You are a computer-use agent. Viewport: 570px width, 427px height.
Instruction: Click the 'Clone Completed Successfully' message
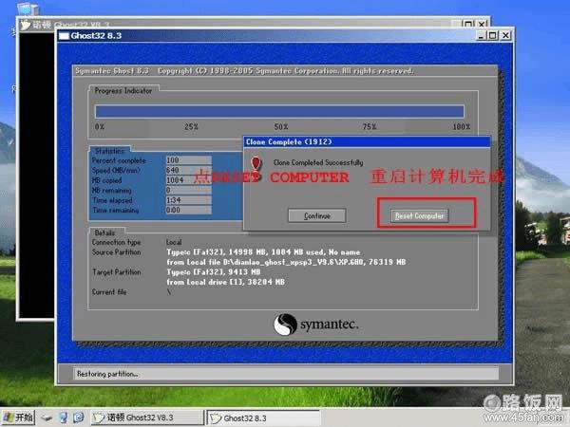tap(318, 162)
